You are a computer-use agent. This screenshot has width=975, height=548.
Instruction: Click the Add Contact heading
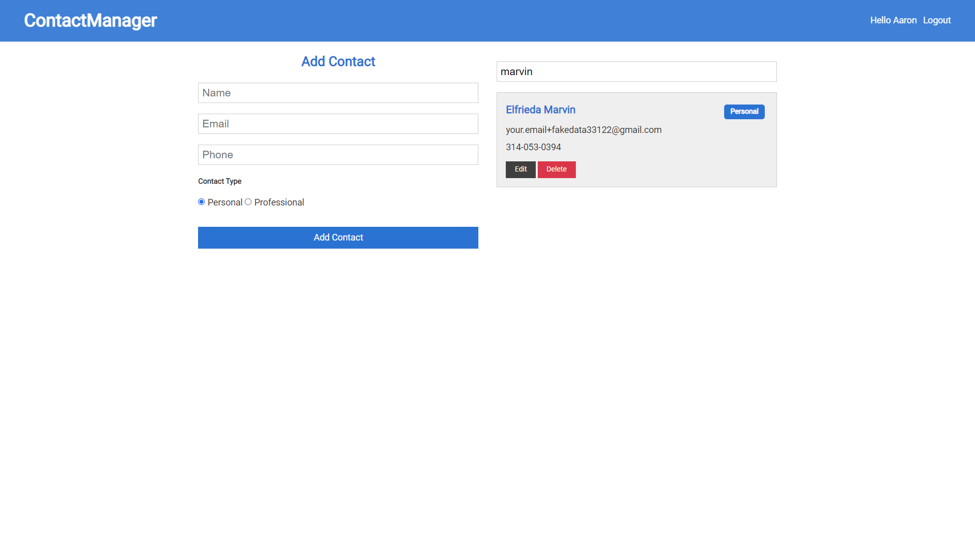[338, 61]
